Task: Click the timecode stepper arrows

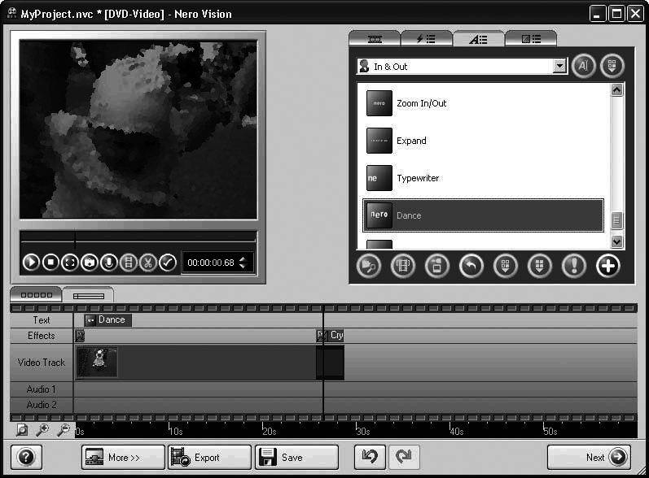Action: coord(243,263)
